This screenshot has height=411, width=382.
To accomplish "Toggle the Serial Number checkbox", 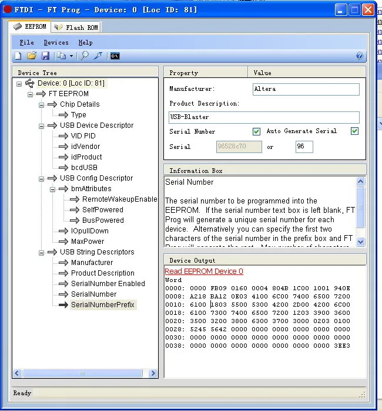I will 256,131.
